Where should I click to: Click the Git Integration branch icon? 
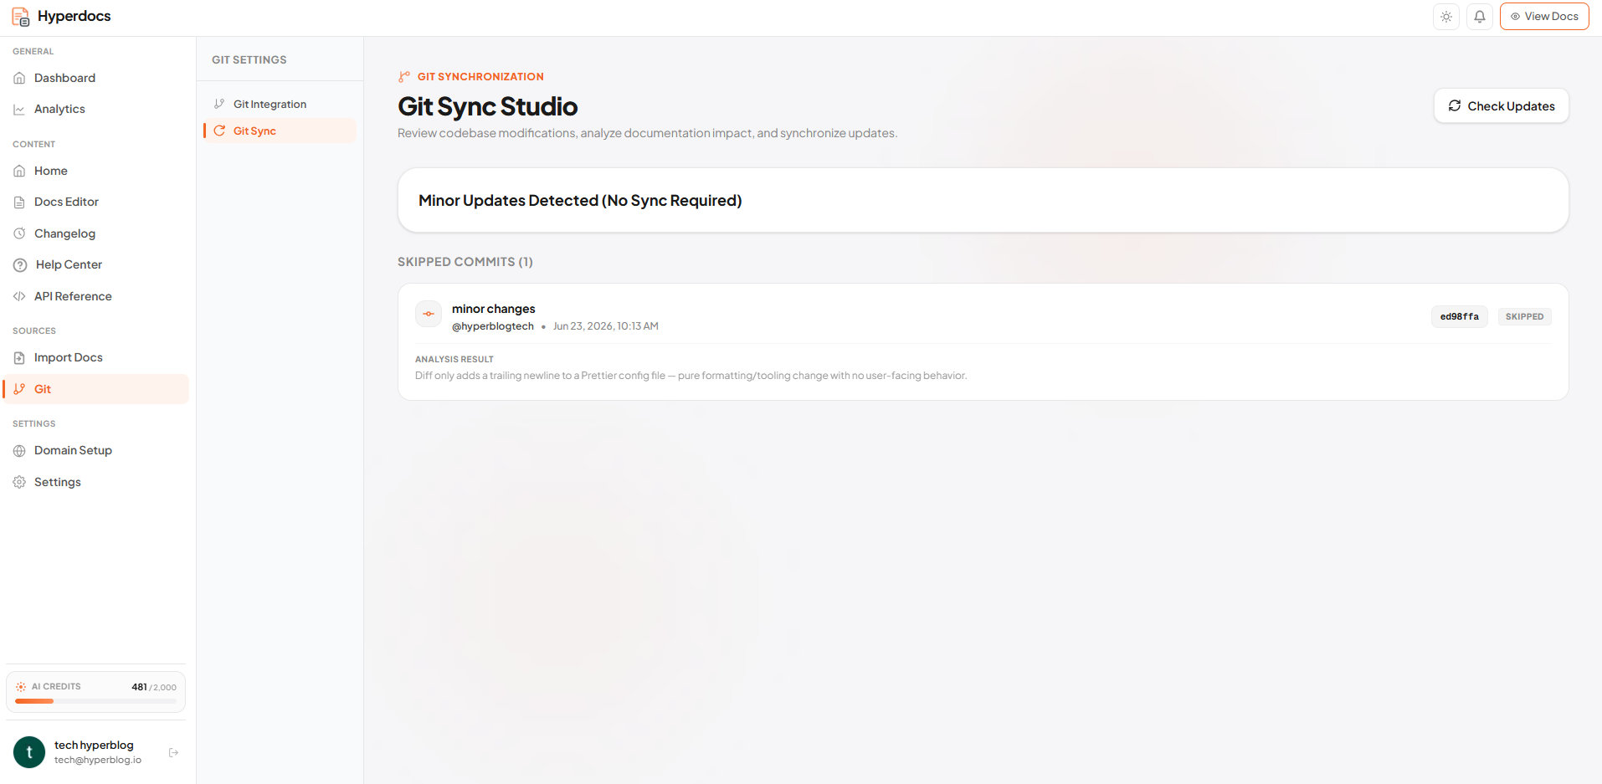219,104
